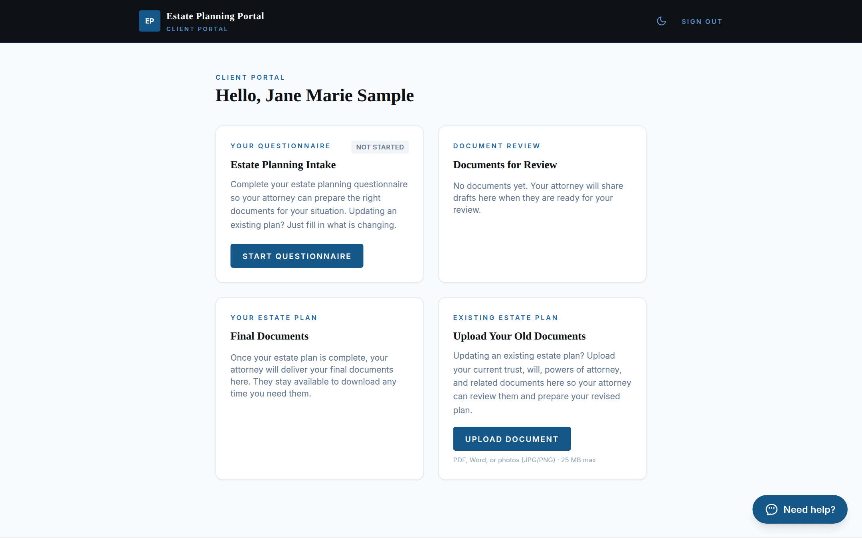Screen dimensions: 862x538
Task: Click the 'Updating an existing estate plan?' description
Action: (542, 383)
